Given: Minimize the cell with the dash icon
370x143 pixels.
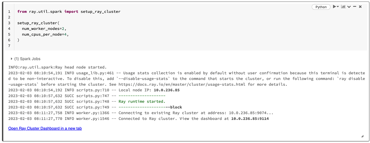Looking at the screenshot, I should pyautogui.click(x=355, y=7).
